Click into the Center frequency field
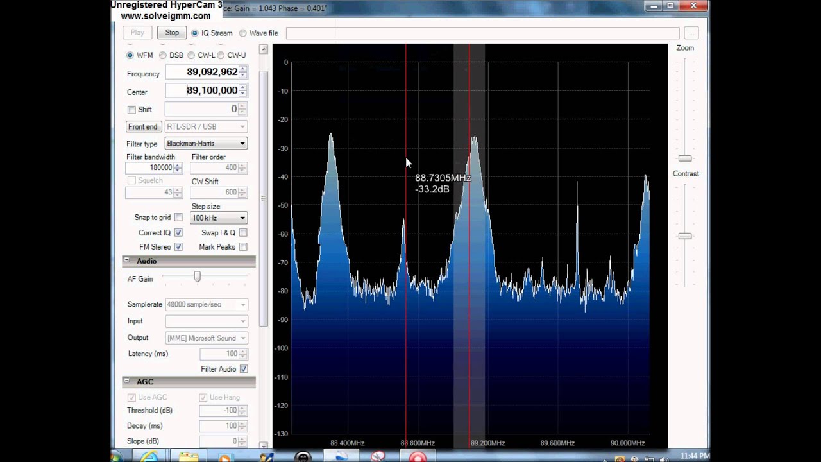 [202, 90]
